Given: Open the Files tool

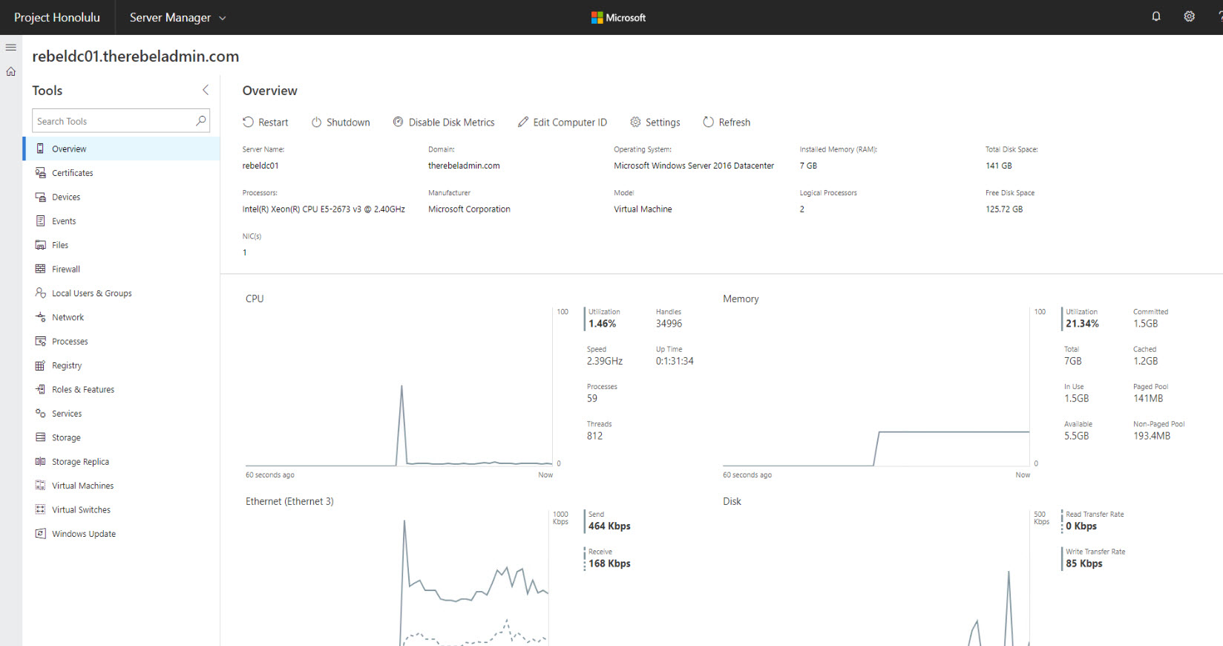Looking at the screenshot, I should tap(122, 245).
